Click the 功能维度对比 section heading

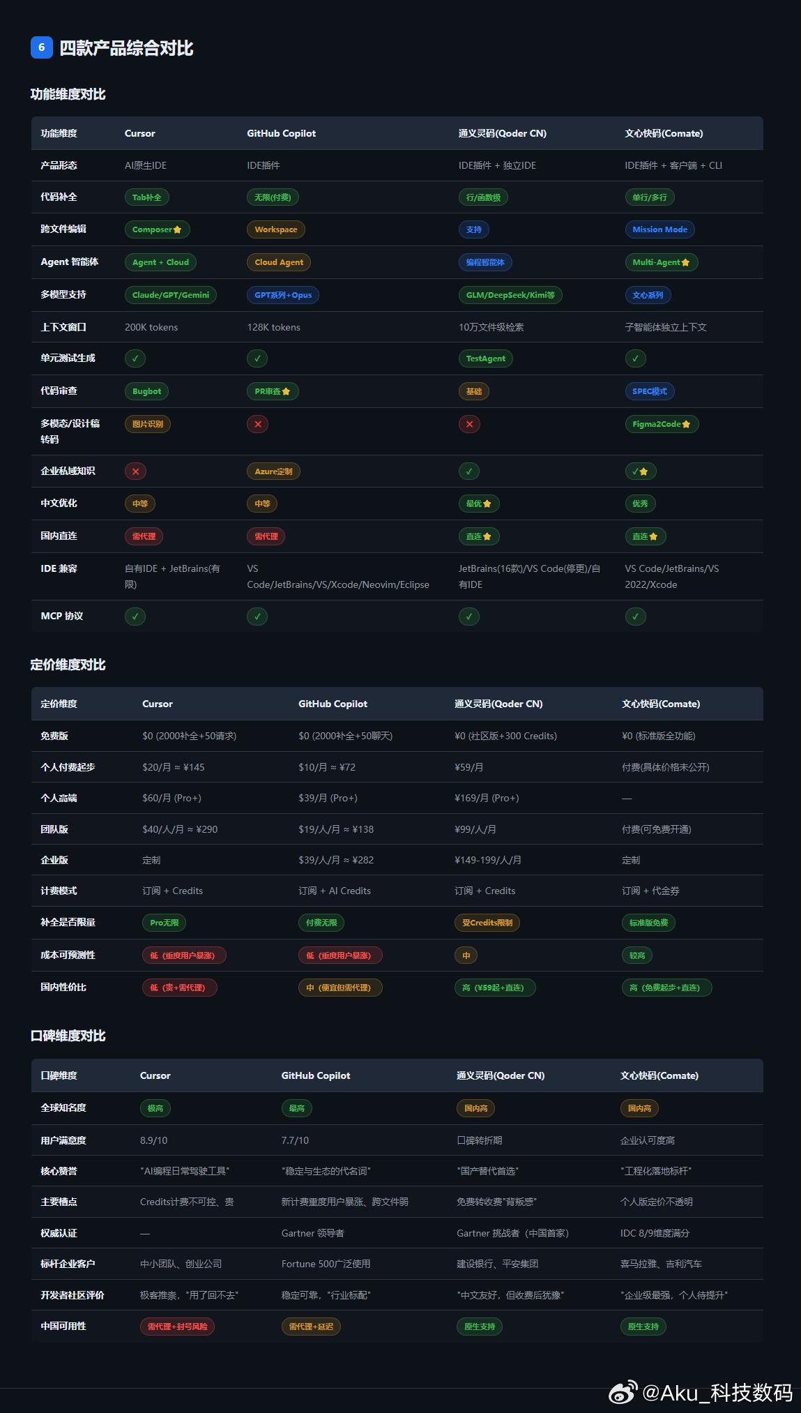tap(68, 94)
